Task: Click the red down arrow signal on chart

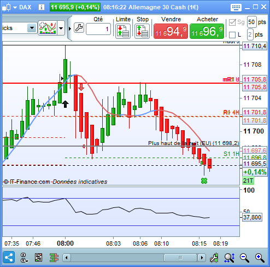Action: 81,87
